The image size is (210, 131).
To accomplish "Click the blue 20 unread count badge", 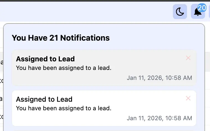I will point(202,8).
